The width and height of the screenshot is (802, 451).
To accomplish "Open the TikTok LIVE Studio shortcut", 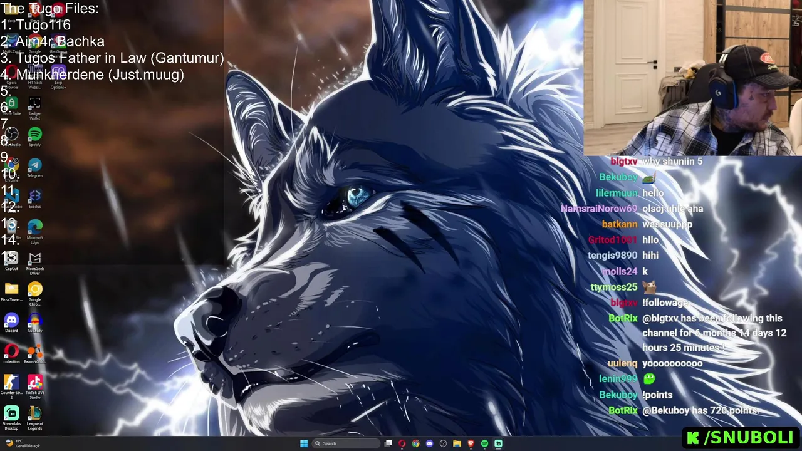I will 35,386.
